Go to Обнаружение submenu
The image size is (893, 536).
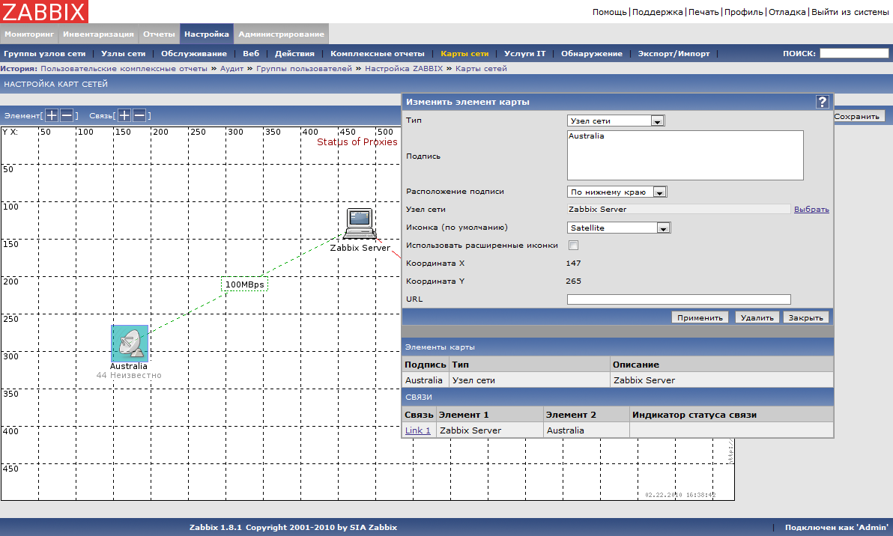[x=592, y=53]
